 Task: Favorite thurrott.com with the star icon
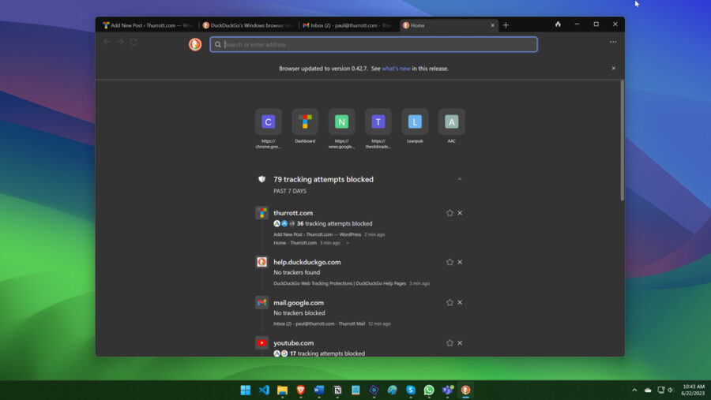[x=450, y=213]
